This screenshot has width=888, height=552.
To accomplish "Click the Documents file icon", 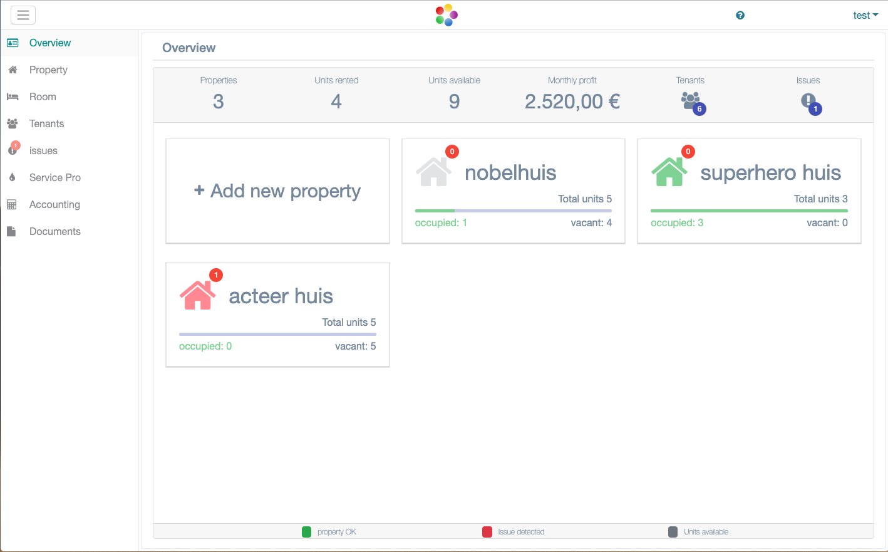I will (x=11, y=231).
